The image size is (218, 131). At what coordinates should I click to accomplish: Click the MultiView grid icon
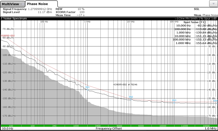[x=23, y=4]
